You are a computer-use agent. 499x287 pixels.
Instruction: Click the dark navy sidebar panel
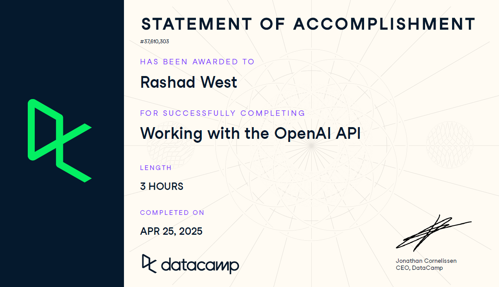point(62,143)
